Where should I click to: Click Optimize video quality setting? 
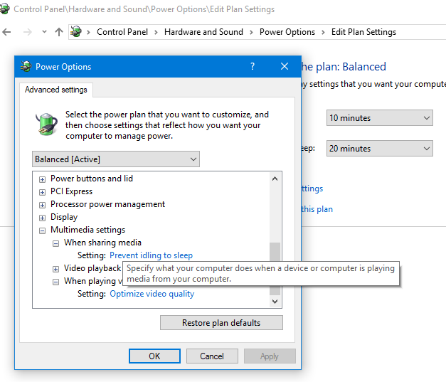click(x=152, y=294)
